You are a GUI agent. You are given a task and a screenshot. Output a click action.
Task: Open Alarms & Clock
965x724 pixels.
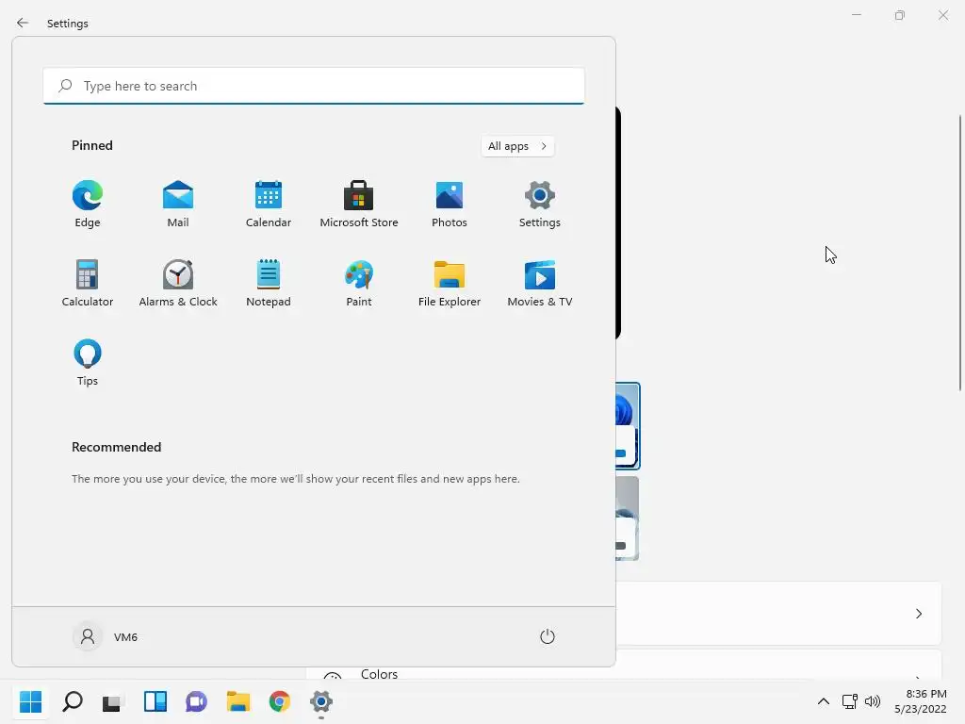178,283
